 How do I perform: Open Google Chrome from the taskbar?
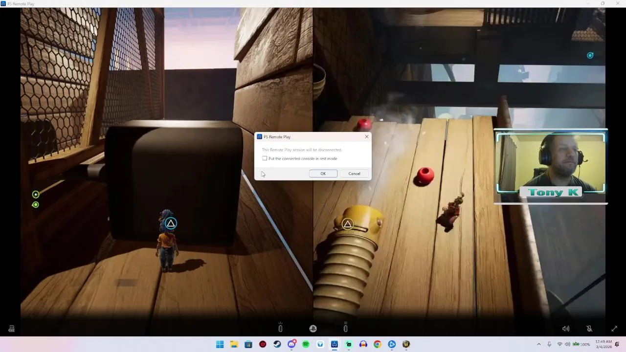click(x=378, y=344)
